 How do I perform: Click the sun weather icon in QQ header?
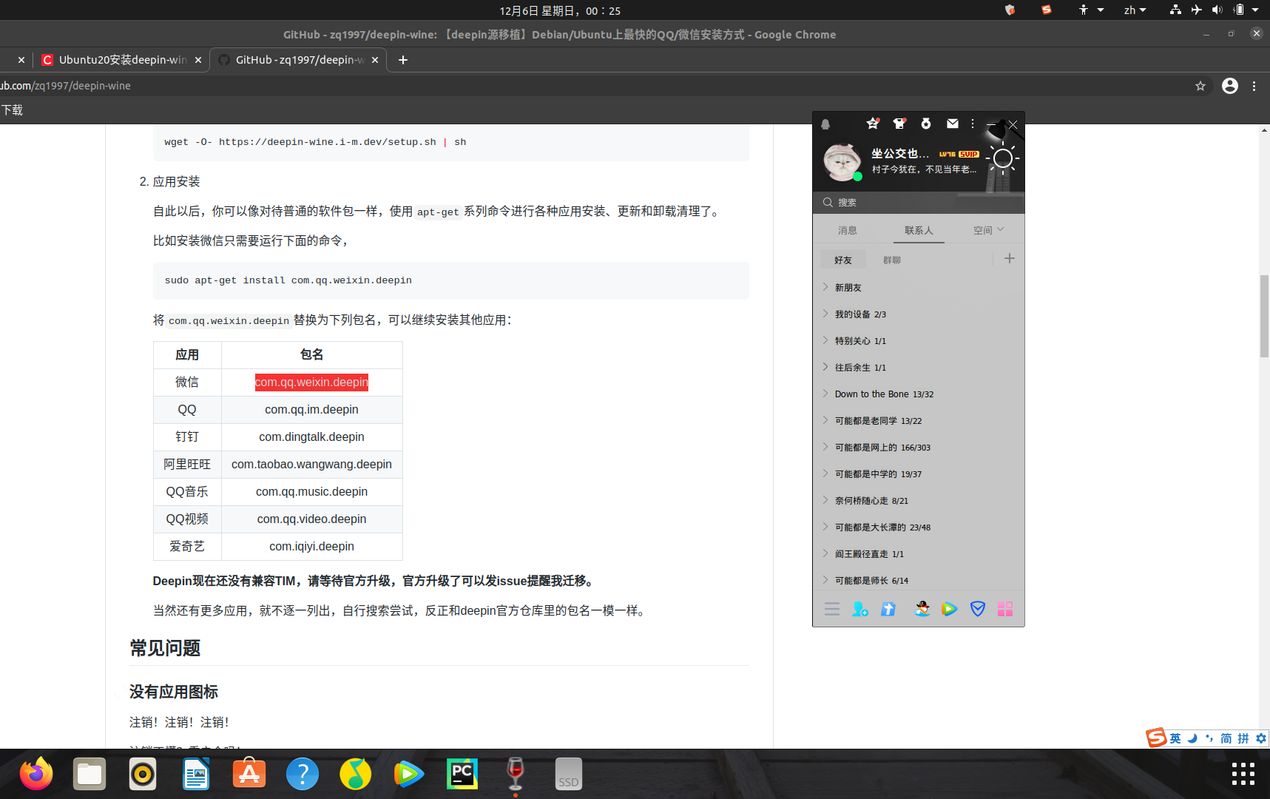click(1002, 158)
